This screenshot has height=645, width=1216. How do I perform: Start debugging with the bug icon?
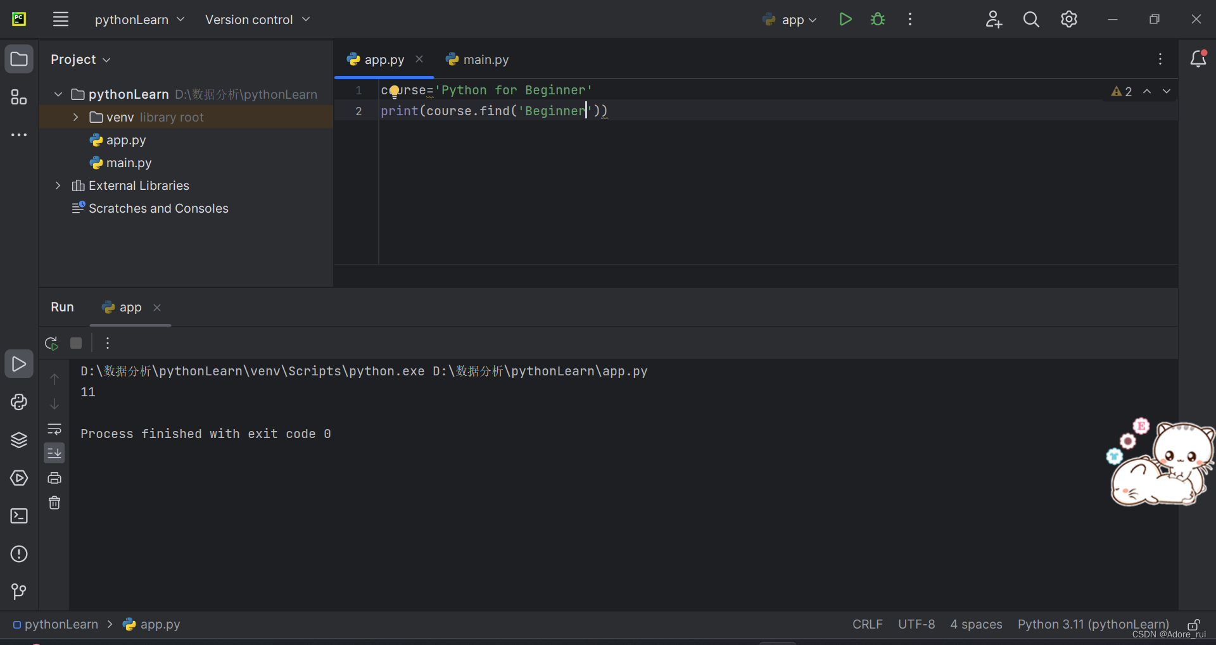(878, 19)
